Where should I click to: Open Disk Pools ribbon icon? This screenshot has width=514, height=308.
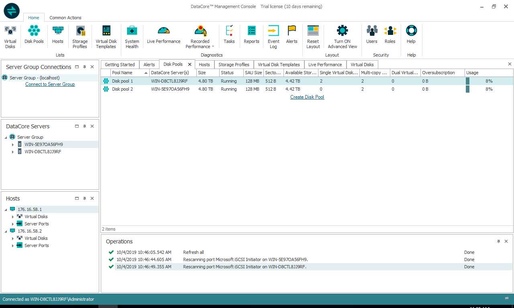(34, 35)
